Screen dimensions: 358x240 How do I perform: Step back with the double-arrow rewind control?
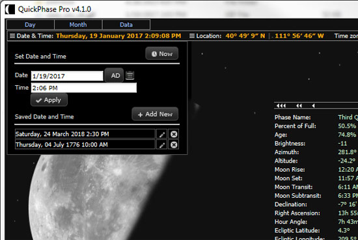point(299,105)
